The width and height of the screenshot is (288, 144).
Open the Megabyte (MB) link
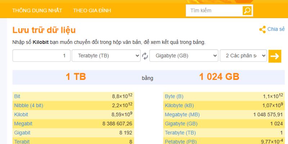182,114
